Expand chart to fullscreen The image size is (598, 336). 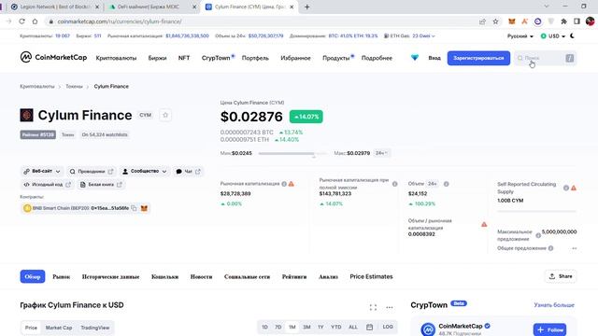coord(373,307)
